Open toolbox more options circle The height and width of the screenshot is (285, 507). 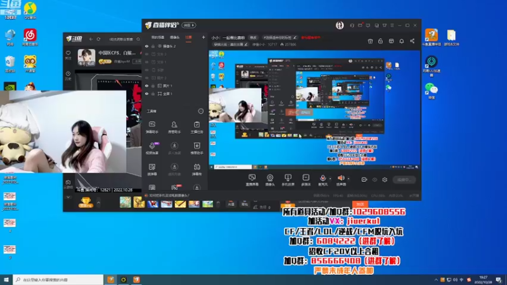click(x=201, y=111)
